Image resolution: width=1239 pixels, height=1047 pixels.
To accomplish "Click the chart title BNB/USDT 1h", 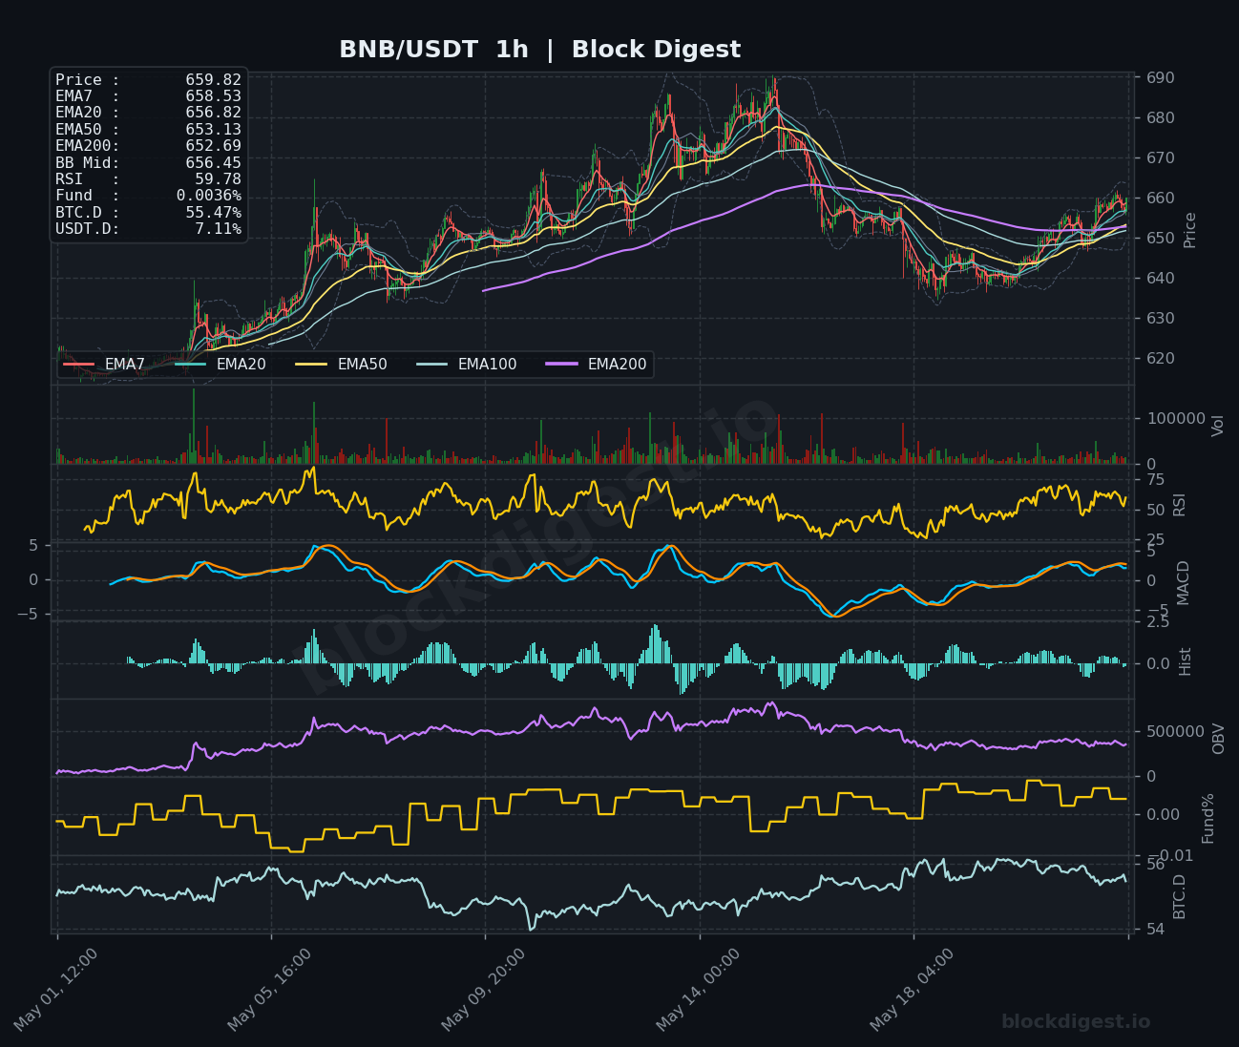I will (433, 50).
